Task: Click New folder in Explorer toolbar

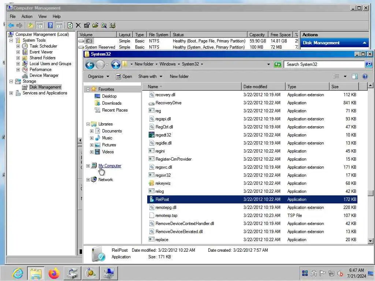Action: click(x=179, y=76)
